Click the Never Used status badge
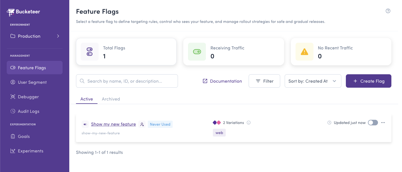Screen dimensions: 402x172 (x=160, y=124)
